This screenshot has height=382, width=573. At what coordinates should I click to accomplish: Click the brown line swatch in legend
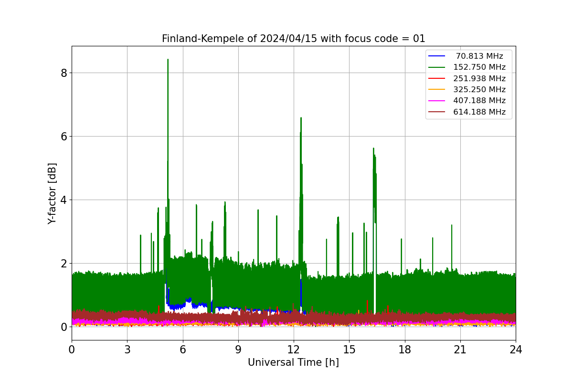pyautogui.click(x=437, y=112)
